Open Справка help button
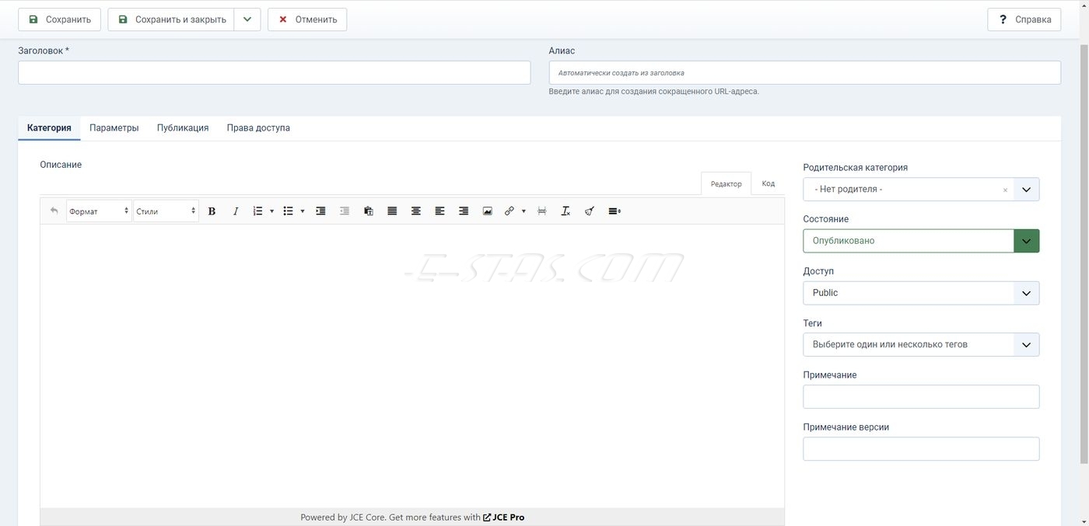 tap(1024, 19)
